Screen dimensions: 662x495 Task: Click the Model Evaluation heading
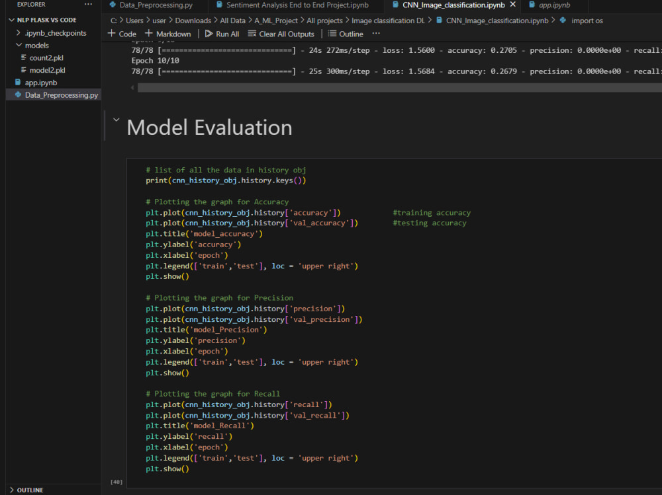[209, 128]
